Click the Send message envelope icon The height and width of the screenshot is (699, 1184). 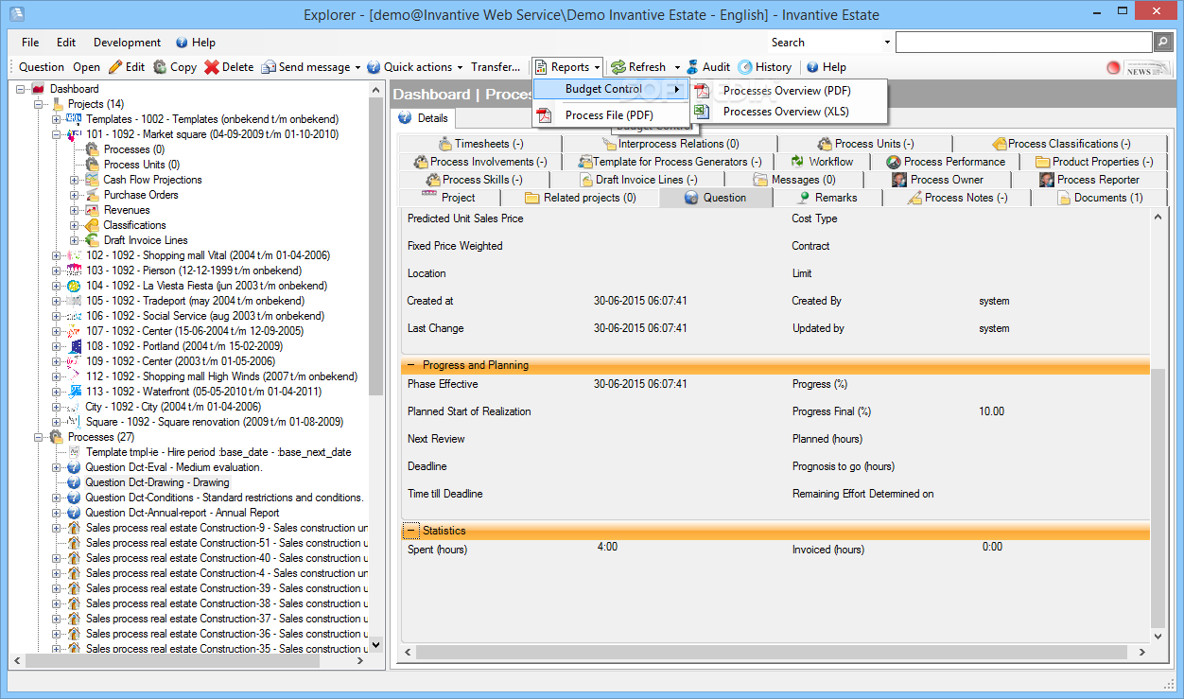point(269,67)
